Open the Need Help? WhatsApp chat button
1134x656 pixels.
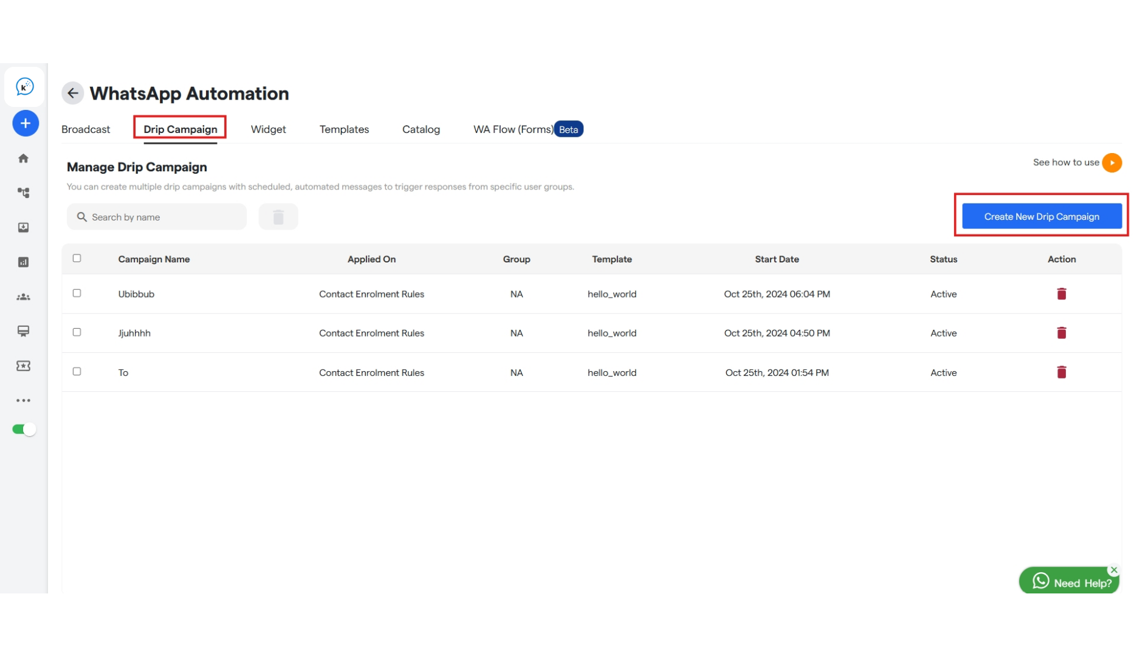coord(1070,581)
